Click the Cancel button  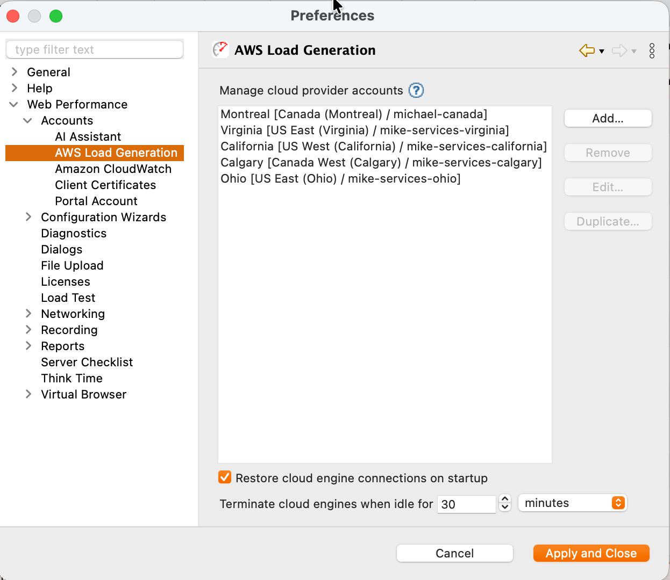tap(455, 553)
